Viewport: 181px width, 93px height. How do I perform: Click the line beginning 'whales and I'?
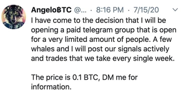point(100,49)
